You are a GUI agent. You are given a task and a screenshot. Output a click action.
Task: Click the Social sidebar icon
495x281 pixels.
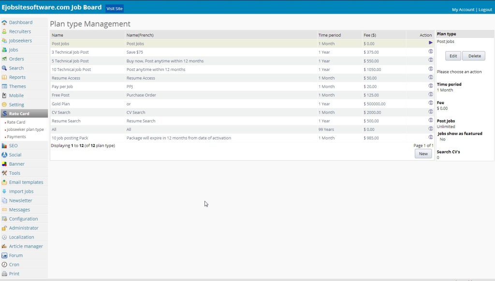pyautogui.click(x=4, y=155)
